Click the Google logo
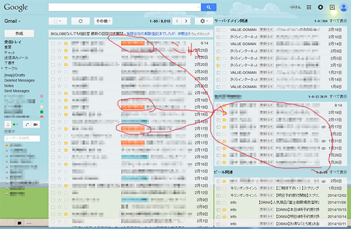 16,8
